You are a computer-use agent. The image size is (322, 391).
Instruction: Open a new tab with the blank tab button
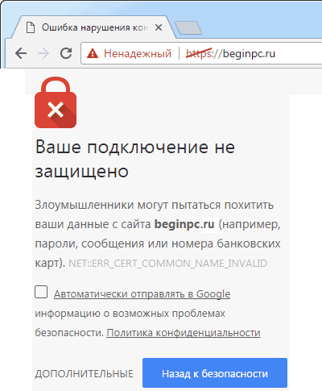pos(188,27)
